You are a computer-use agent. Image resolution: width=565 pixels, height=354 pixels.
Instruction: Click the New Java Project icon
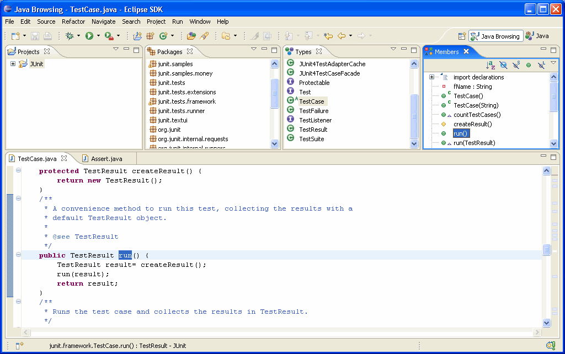(x=137, y=36)
